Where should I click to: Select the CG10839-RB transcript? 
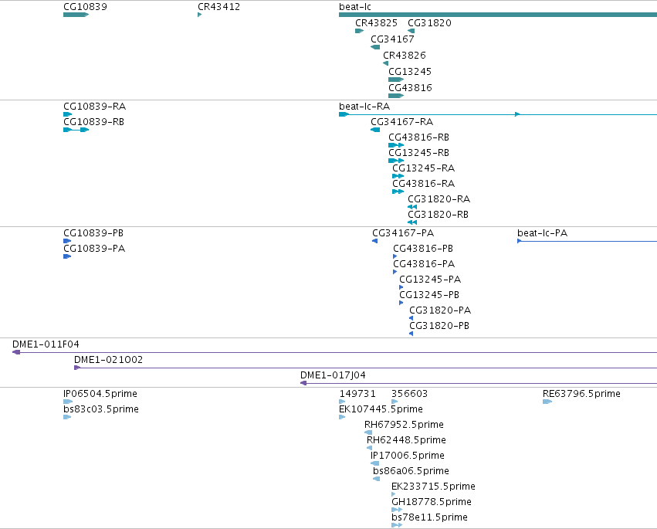[76, 130]
